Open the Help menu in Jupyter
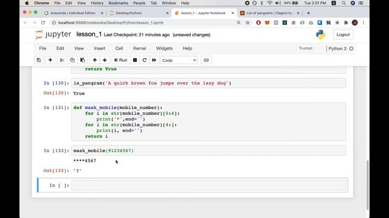This screenshot has height=218, width=389. pos(187,48)
